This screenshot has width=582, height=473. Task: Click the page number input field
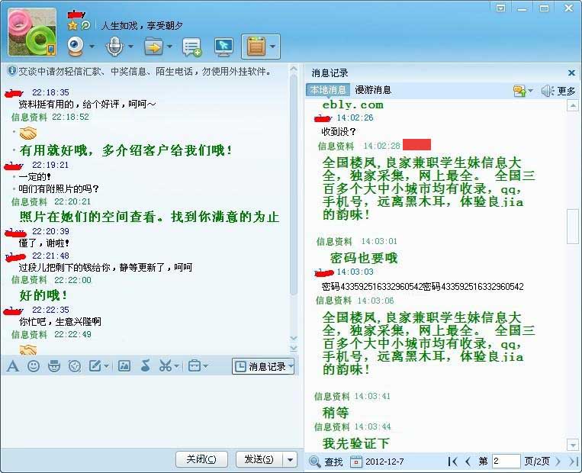pos(505,462)
